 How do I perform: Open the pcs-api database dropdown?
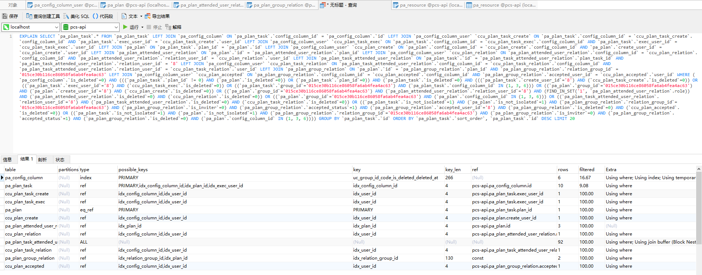click(x=116, y=27)
